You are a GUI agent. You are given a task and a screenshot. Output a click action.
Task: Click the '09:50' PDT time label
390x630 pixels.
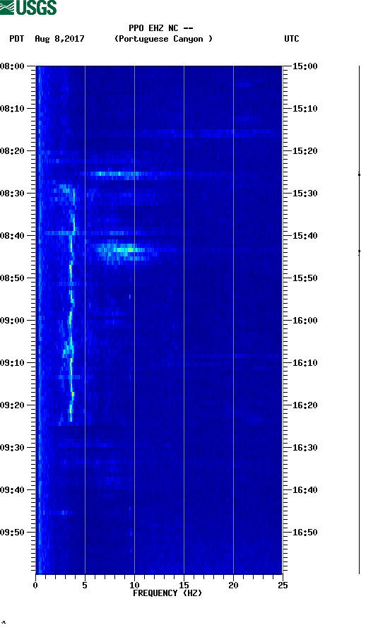click(x=12, y=533)
